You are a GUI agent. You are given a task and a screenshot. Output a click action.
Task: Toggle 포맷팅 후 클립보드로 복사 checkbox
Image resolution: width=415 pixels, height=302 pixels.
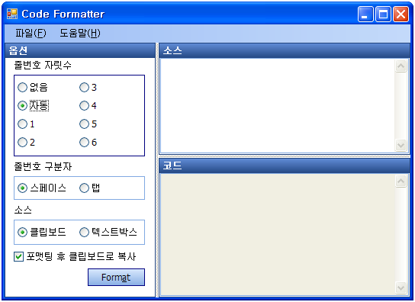click(x=18, y=256)
